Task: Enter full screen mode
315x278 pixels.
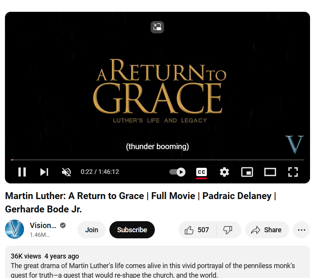Action: point(293,172)
